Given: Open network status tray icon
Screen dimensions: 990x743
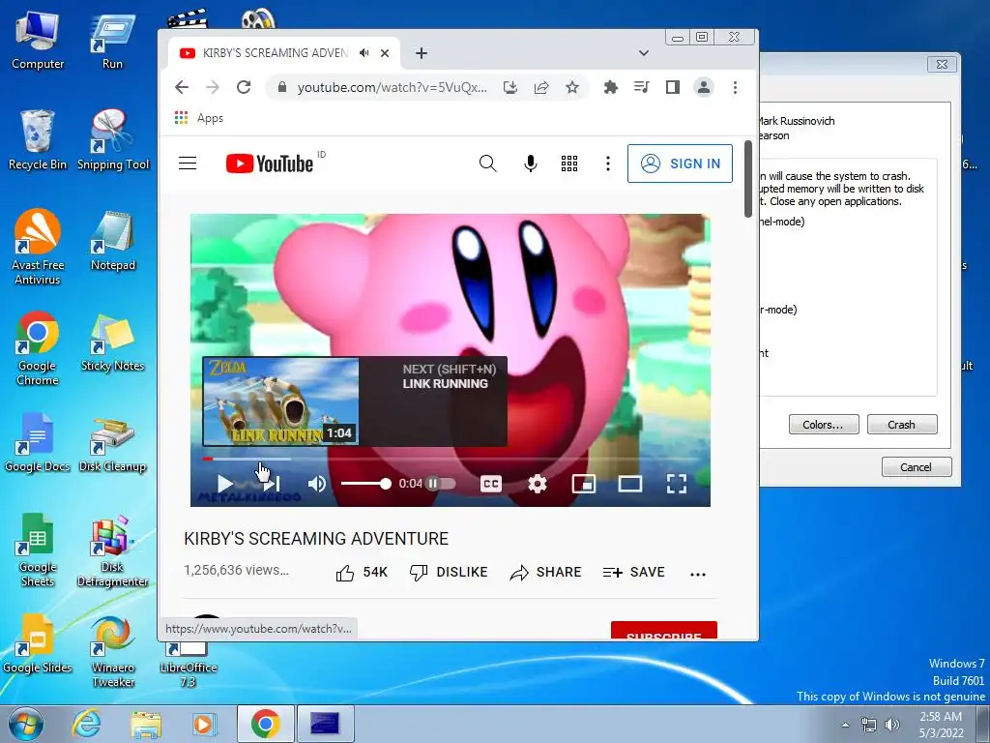Looking at the screenshot, I should (x=869, y=725).
